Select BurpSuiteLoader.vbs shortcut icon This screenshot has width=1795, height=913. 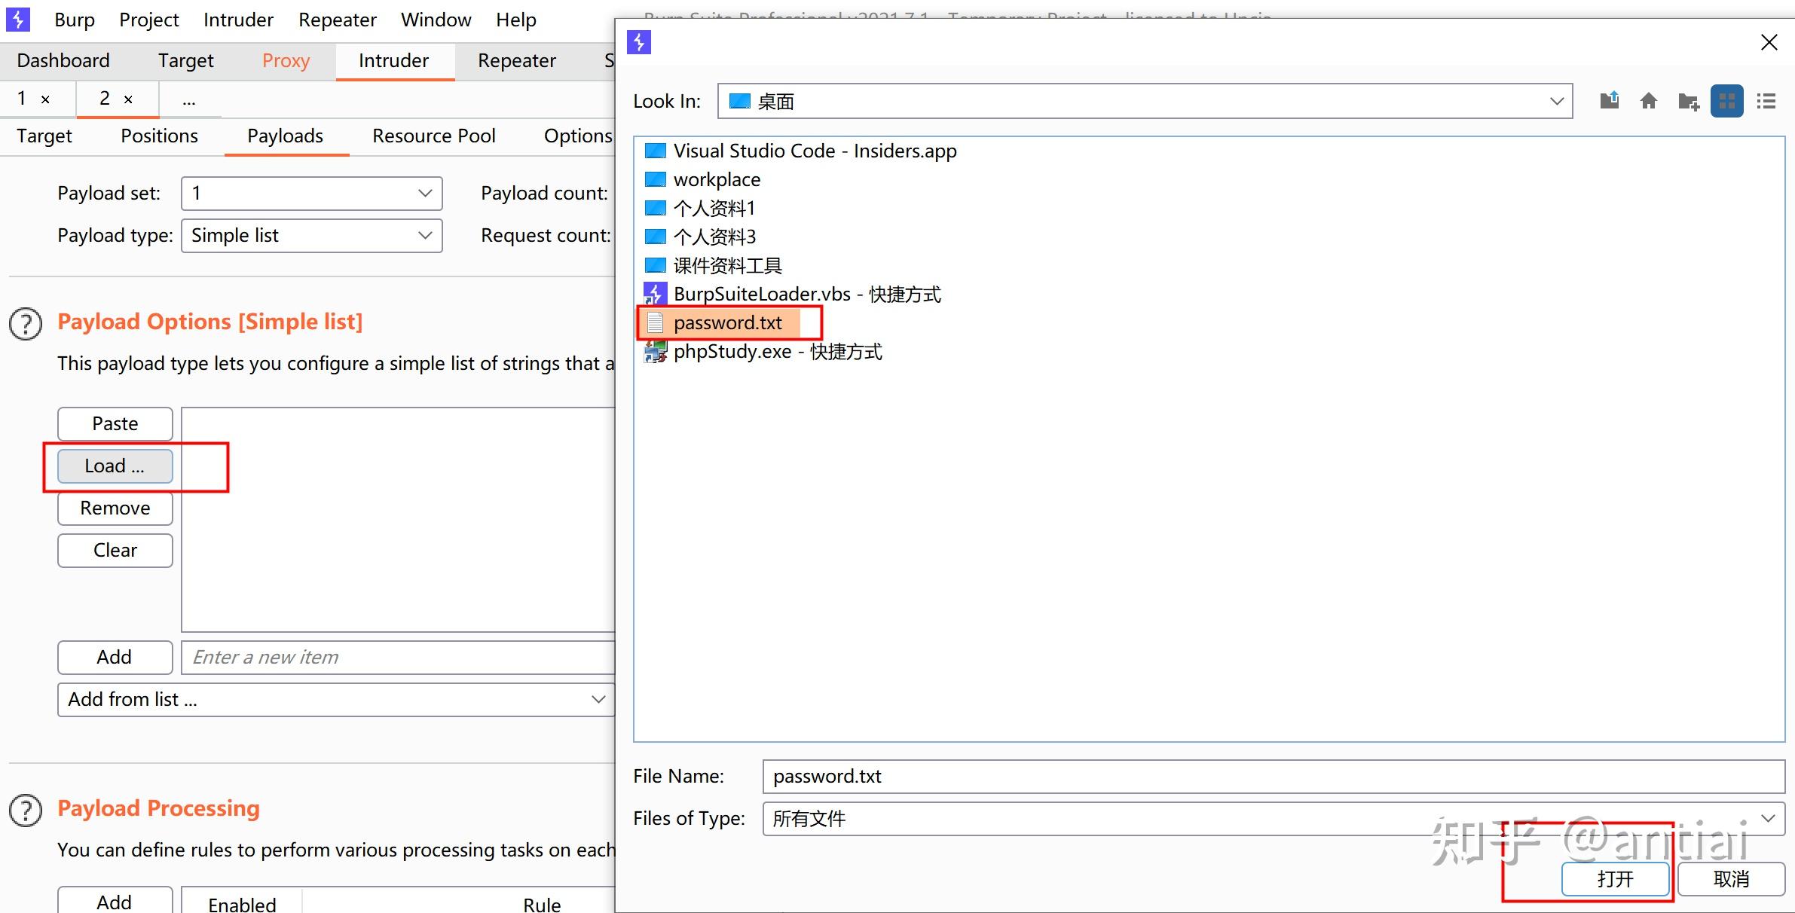pos(655,294)
